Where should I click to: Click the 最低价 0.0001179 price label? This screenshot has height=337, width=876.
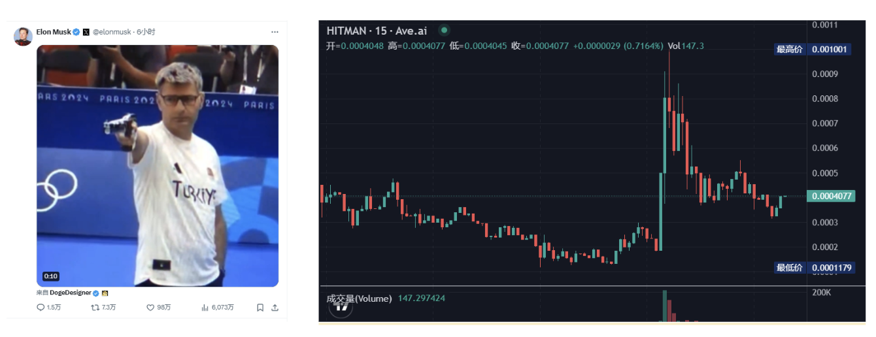pos(815,268)
